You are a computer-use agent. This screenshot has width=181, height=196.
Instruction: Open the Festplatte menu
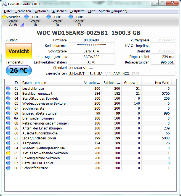click(x=77, y=11)
